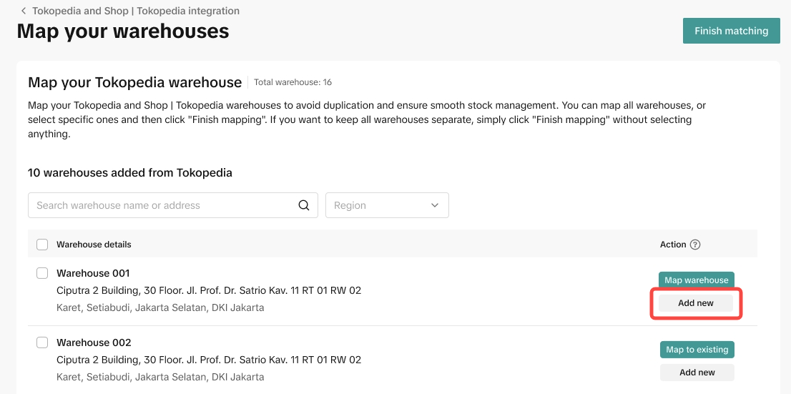Viewport: 791px width, 394px height.
Task: Open the Region filter dropdown
Action: (x=387, y=205)
